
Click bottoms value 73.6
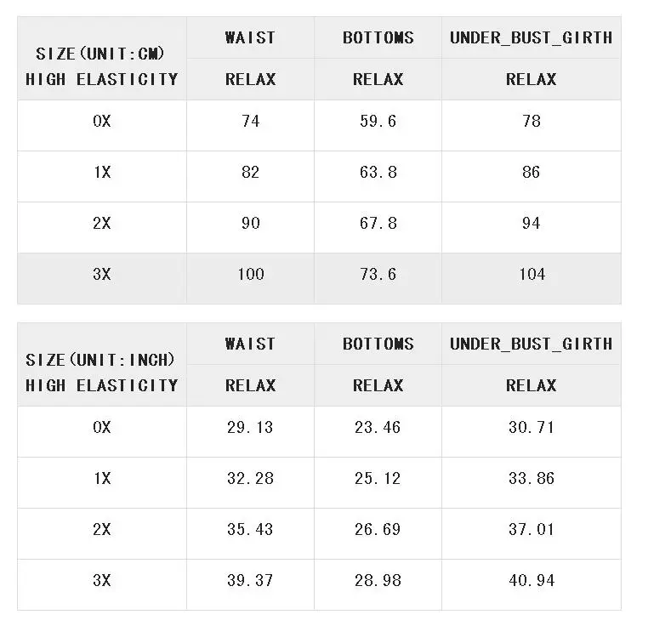tap(378, 274)
